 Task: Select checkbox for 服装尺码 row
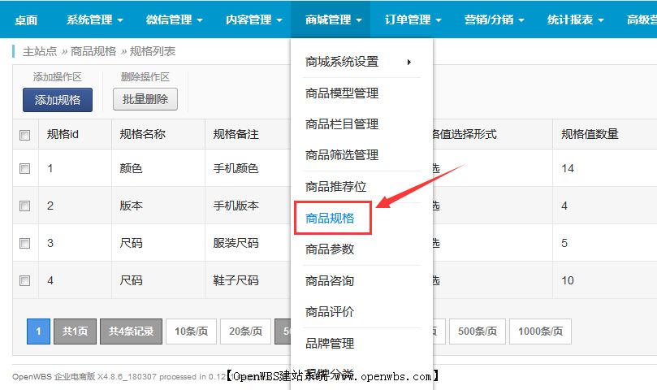[x=25, y=243]
